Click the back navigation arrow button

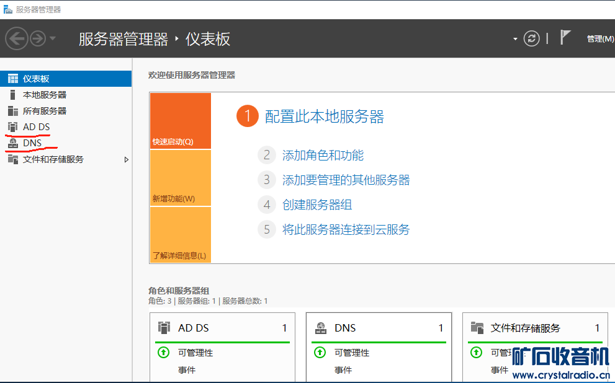(16, 39)
